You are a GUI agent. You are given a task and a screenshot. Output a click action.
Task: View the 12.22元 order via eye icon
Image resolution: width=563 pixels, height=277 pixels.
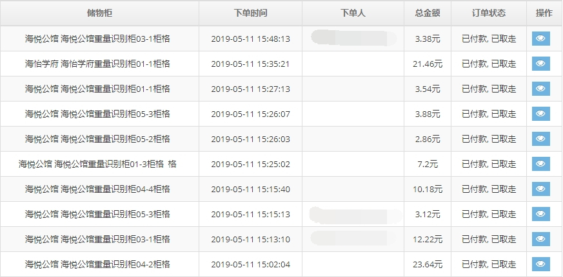(540, 239)
